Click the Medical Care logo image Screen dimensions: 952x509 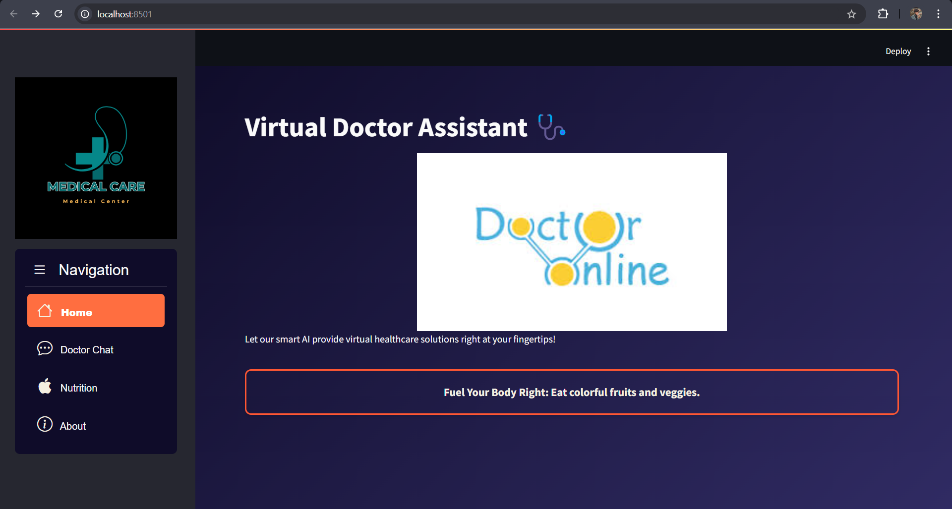click(x=96, y=158)
